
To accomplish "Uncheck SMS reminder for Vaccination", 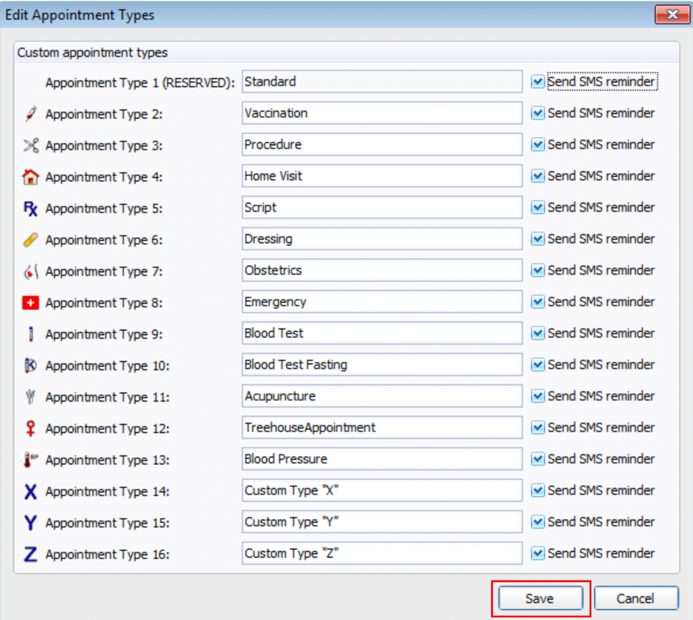I will click(538, 113).
